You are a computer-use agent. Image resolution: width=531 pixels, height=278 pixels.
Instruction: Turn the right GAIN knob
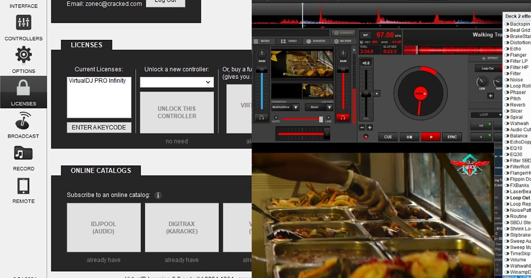point(343,55)
